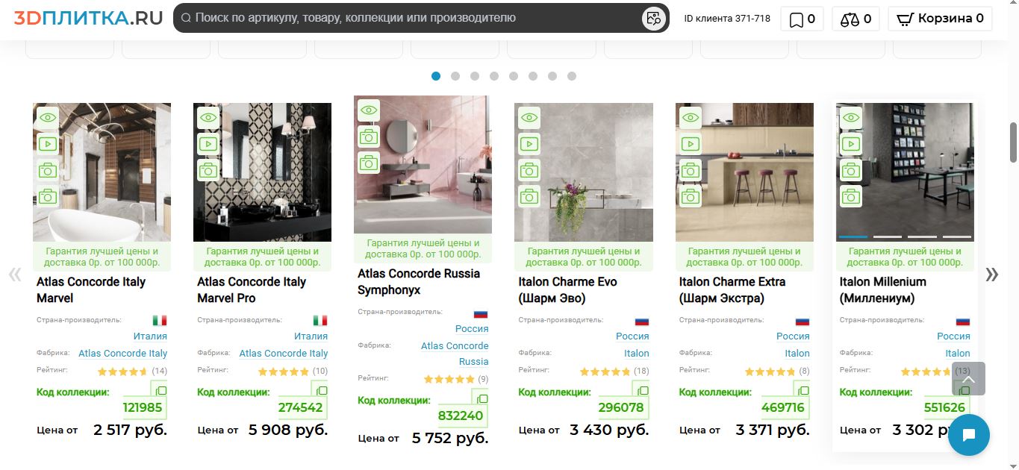
Task: Click Italon factory link on Charme Evo card
Action: 637,353
